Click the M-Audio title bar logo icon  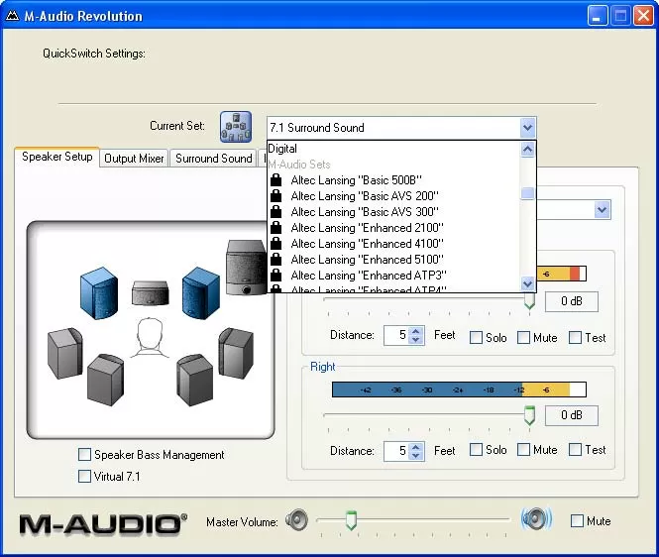13,16
